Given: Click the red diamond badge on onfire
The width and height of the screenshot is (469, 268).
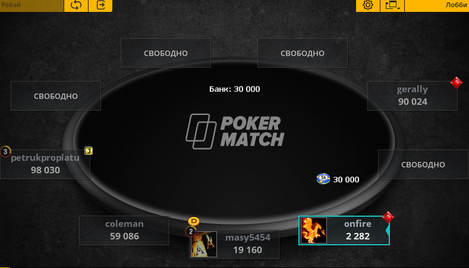Looking at the screenshot, I should click(x=388, y=217).
